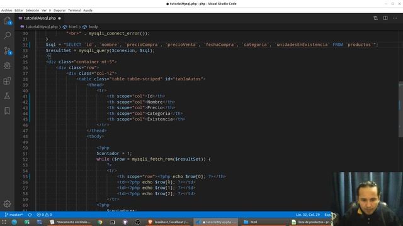Click mysqli_connect_error() on line 30
Image resolution: width=403 pixels, height=226 pixels.
(x=118, y=33)
